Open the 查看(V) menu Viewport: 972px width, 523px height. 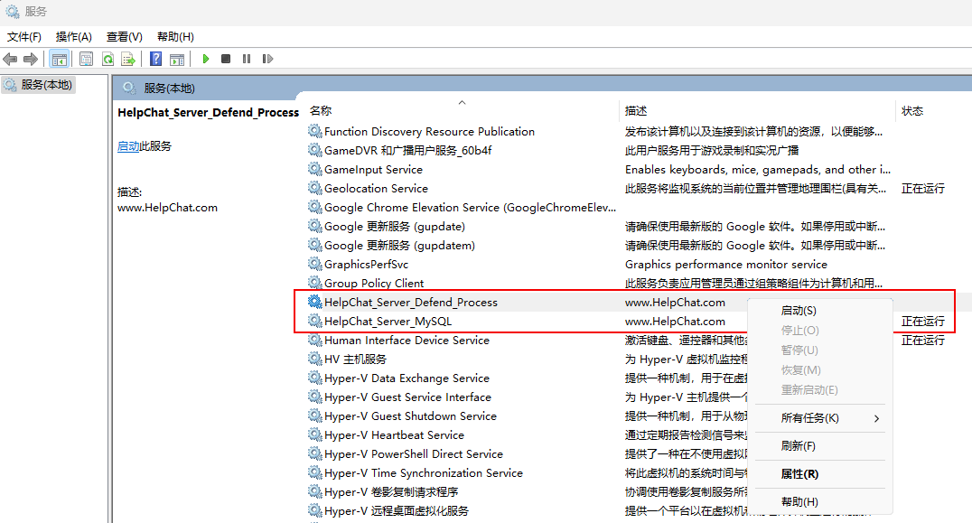pyautogui.click(x=124, y=36)
